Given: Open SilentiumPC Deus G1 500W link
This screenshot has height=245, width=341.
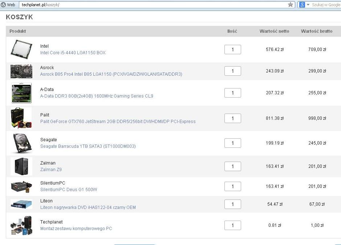Looking at the screenshot, I should (69, 189).
